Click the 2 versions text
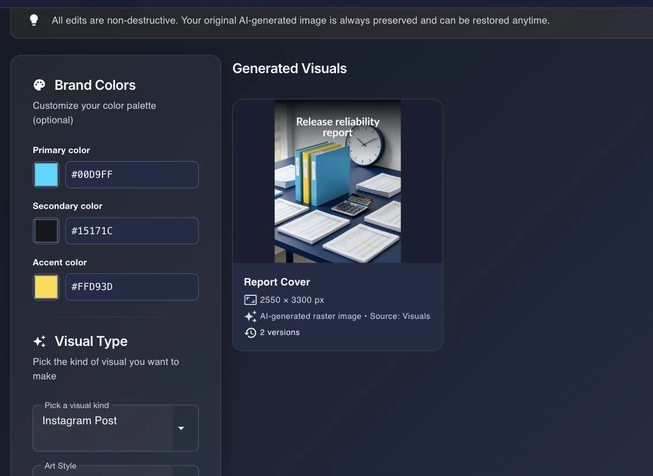653x476 pixels. [x=280, y=333]
